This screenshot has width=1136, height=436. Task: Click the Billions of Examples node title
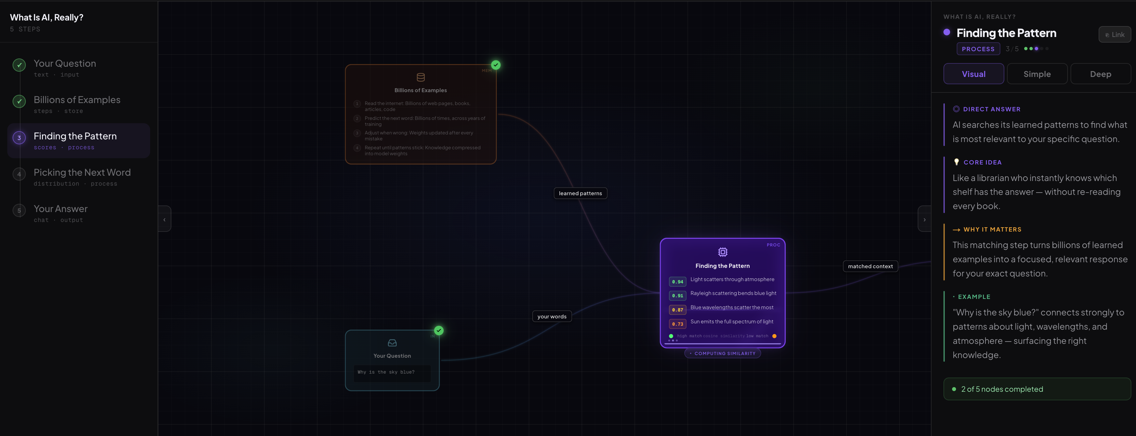tap(420, 90)
